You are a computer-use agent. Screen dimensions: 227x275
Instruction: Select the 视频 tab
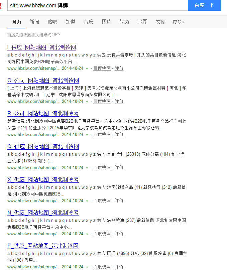coord(124,22)
